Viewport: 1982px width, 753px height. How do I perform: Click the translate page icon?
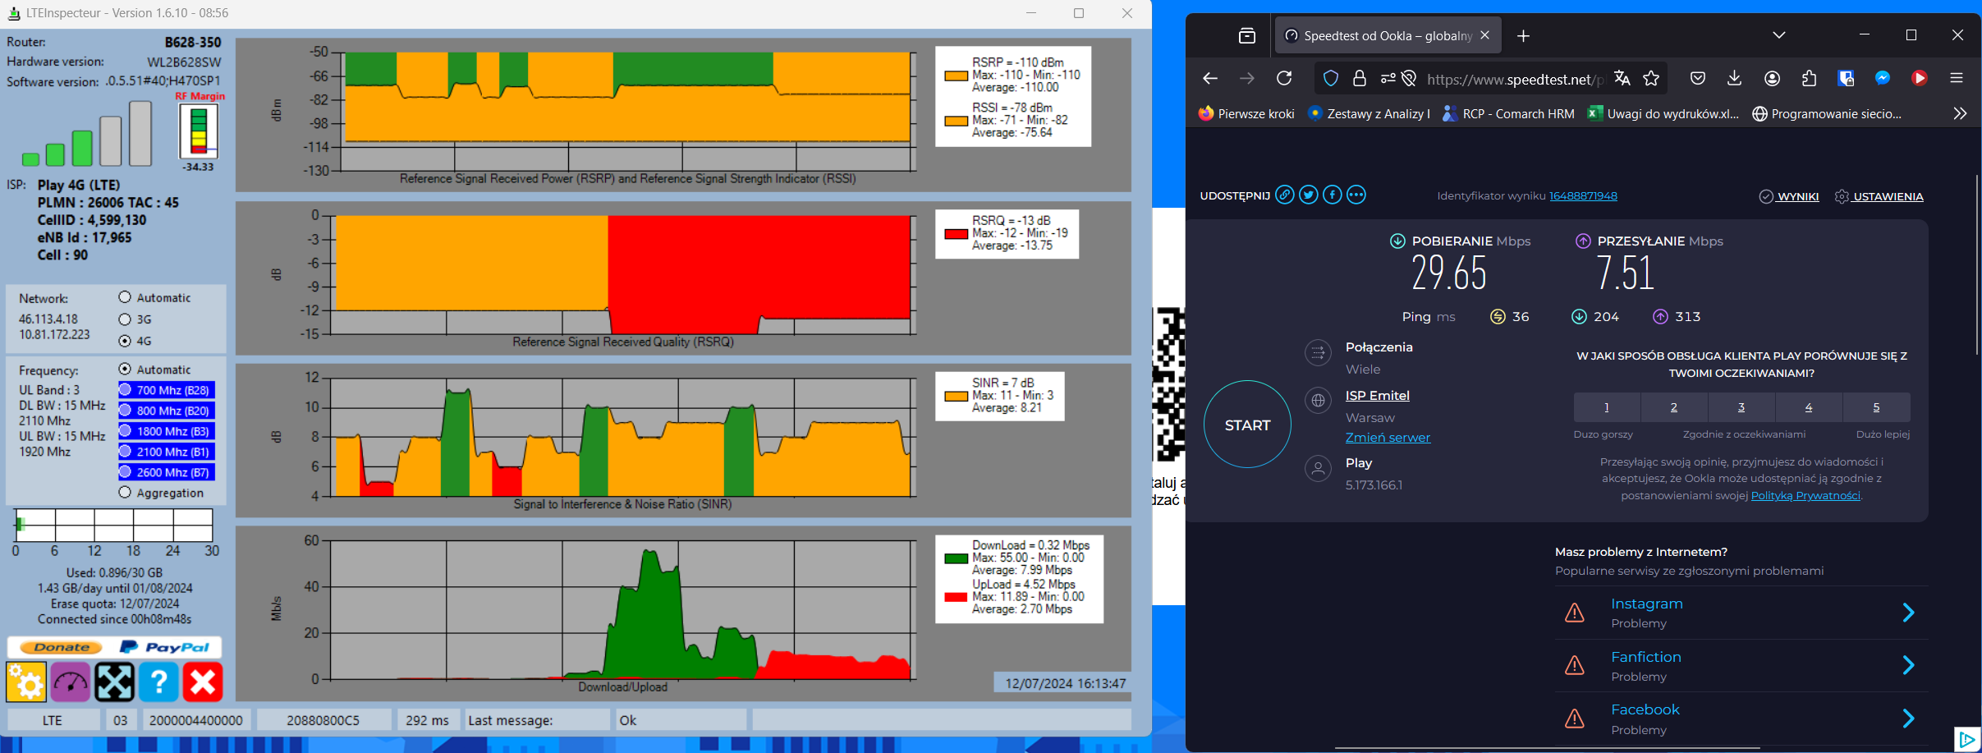click(1622, 78)
